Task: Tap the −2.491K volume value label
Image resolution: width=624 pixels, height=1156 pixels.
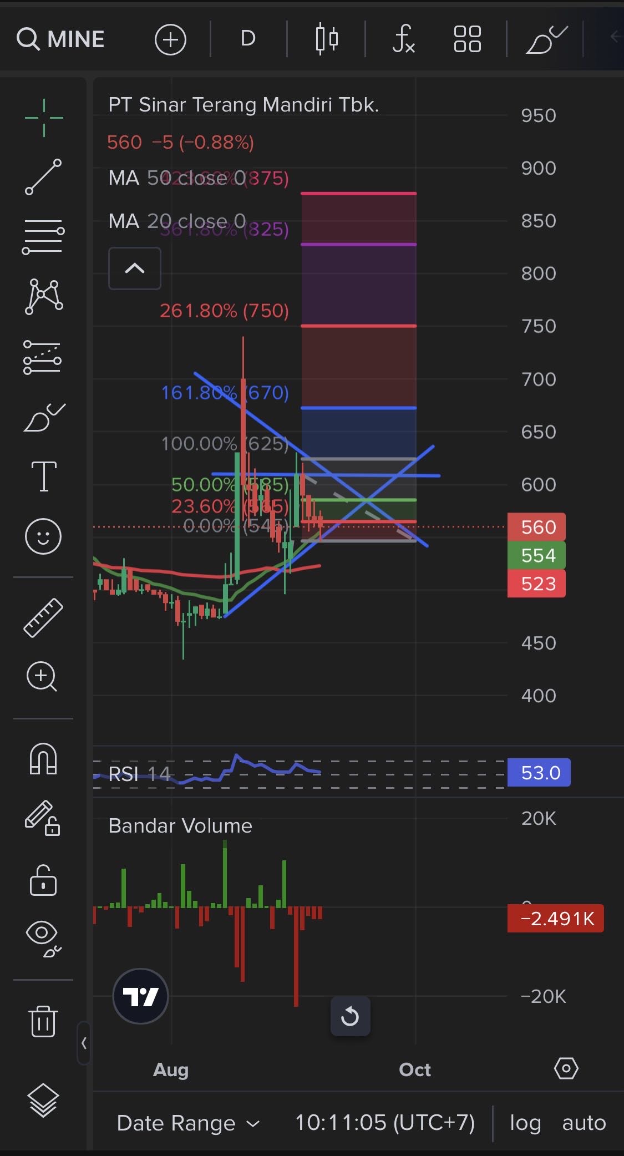Action: 556,919
